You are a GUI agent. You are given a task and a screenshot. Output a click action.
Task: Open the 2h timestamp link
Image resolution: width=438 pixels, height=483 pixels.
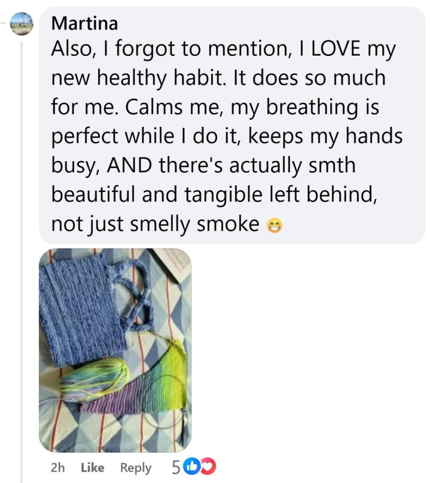[58, 467]
